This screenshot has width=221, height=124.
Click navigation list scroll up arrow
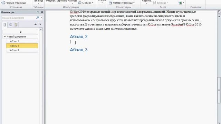click(41, 29)
